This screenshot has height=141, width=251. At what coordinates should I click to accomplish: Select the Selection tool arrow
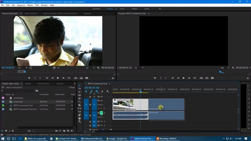point(79,85)
